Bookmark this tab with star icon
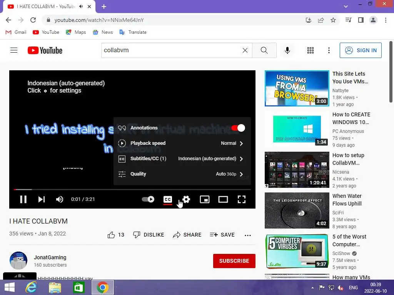This screenshot has height=295, width=394. coord(333,20)
